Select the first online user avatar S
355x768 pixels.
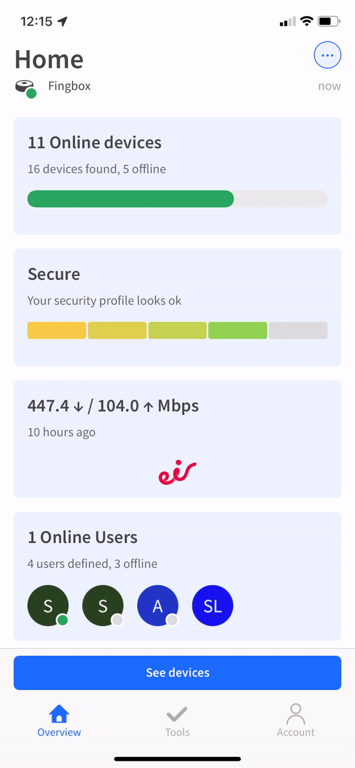(48, 606)
